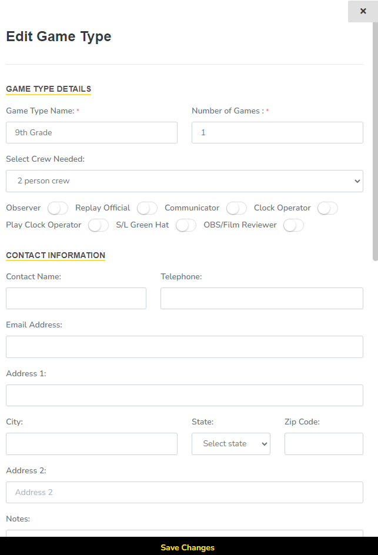378x555 pixels.
Task: Toggle the S/L Green Hat switch
Action: (186, 225)
